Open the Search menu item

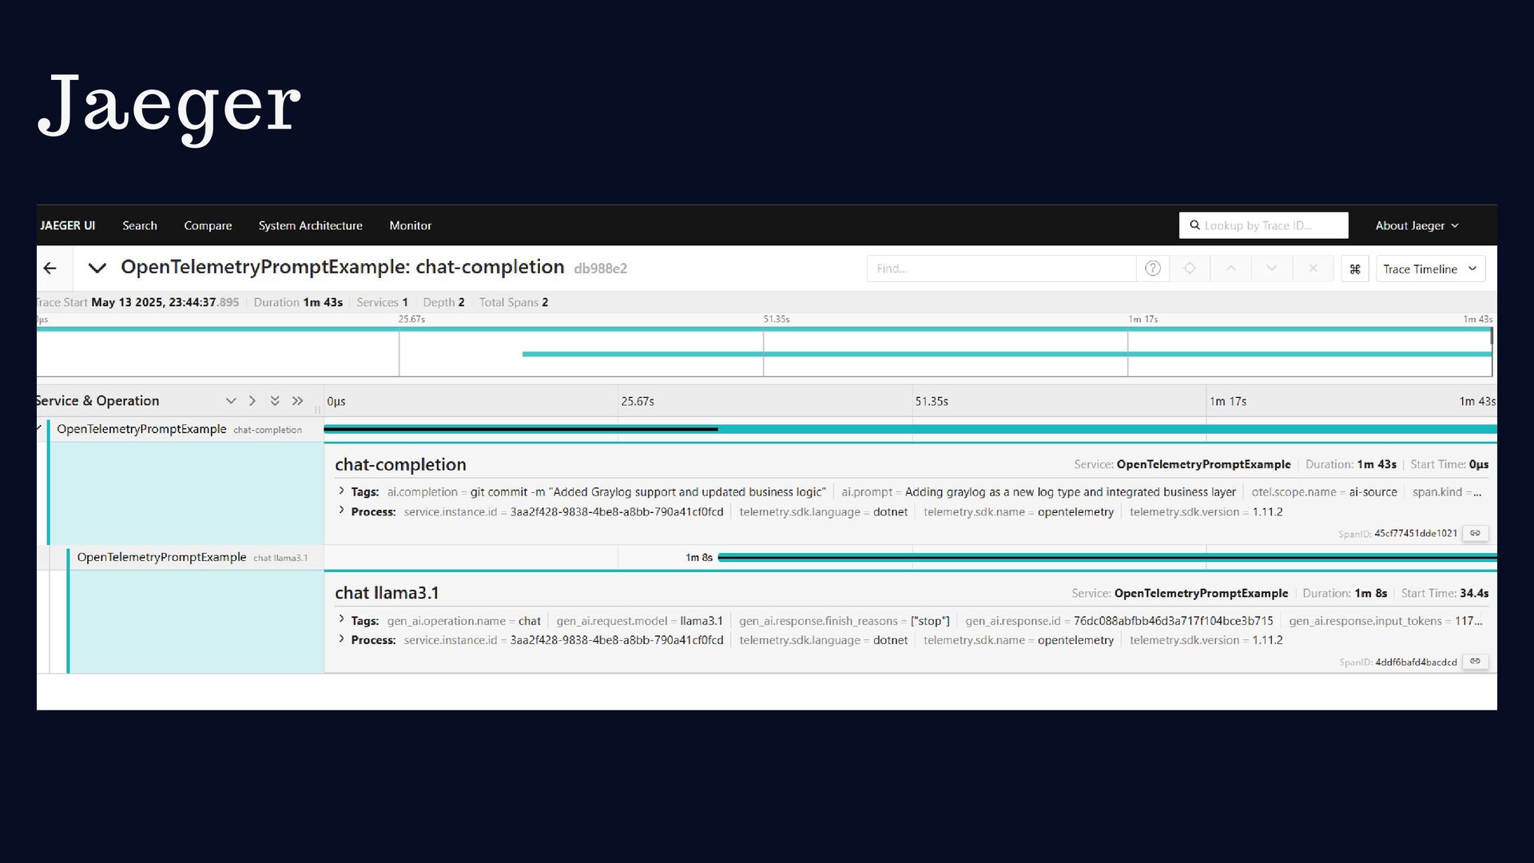click(140, 226)
